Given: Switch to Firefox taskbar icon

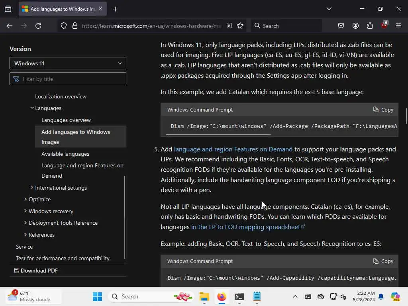Looking at the screenshot, I should [222, 296].
